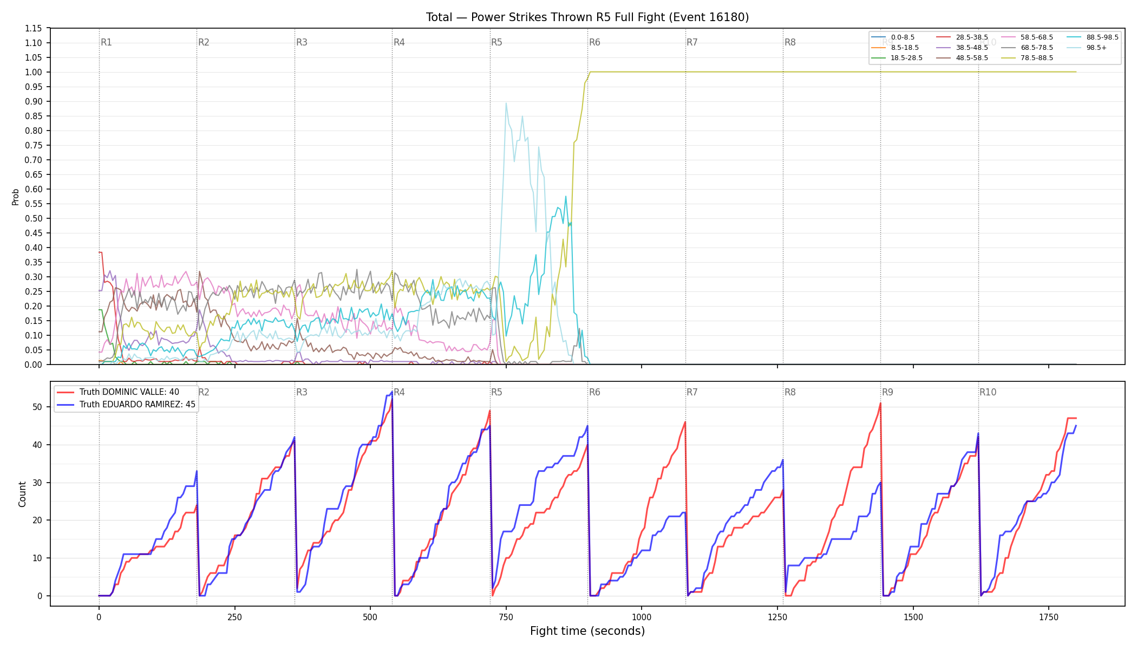
Task: Click the Truth EDUARDO RAMIREZ: 45 legend entry
Action: [126, 405]
